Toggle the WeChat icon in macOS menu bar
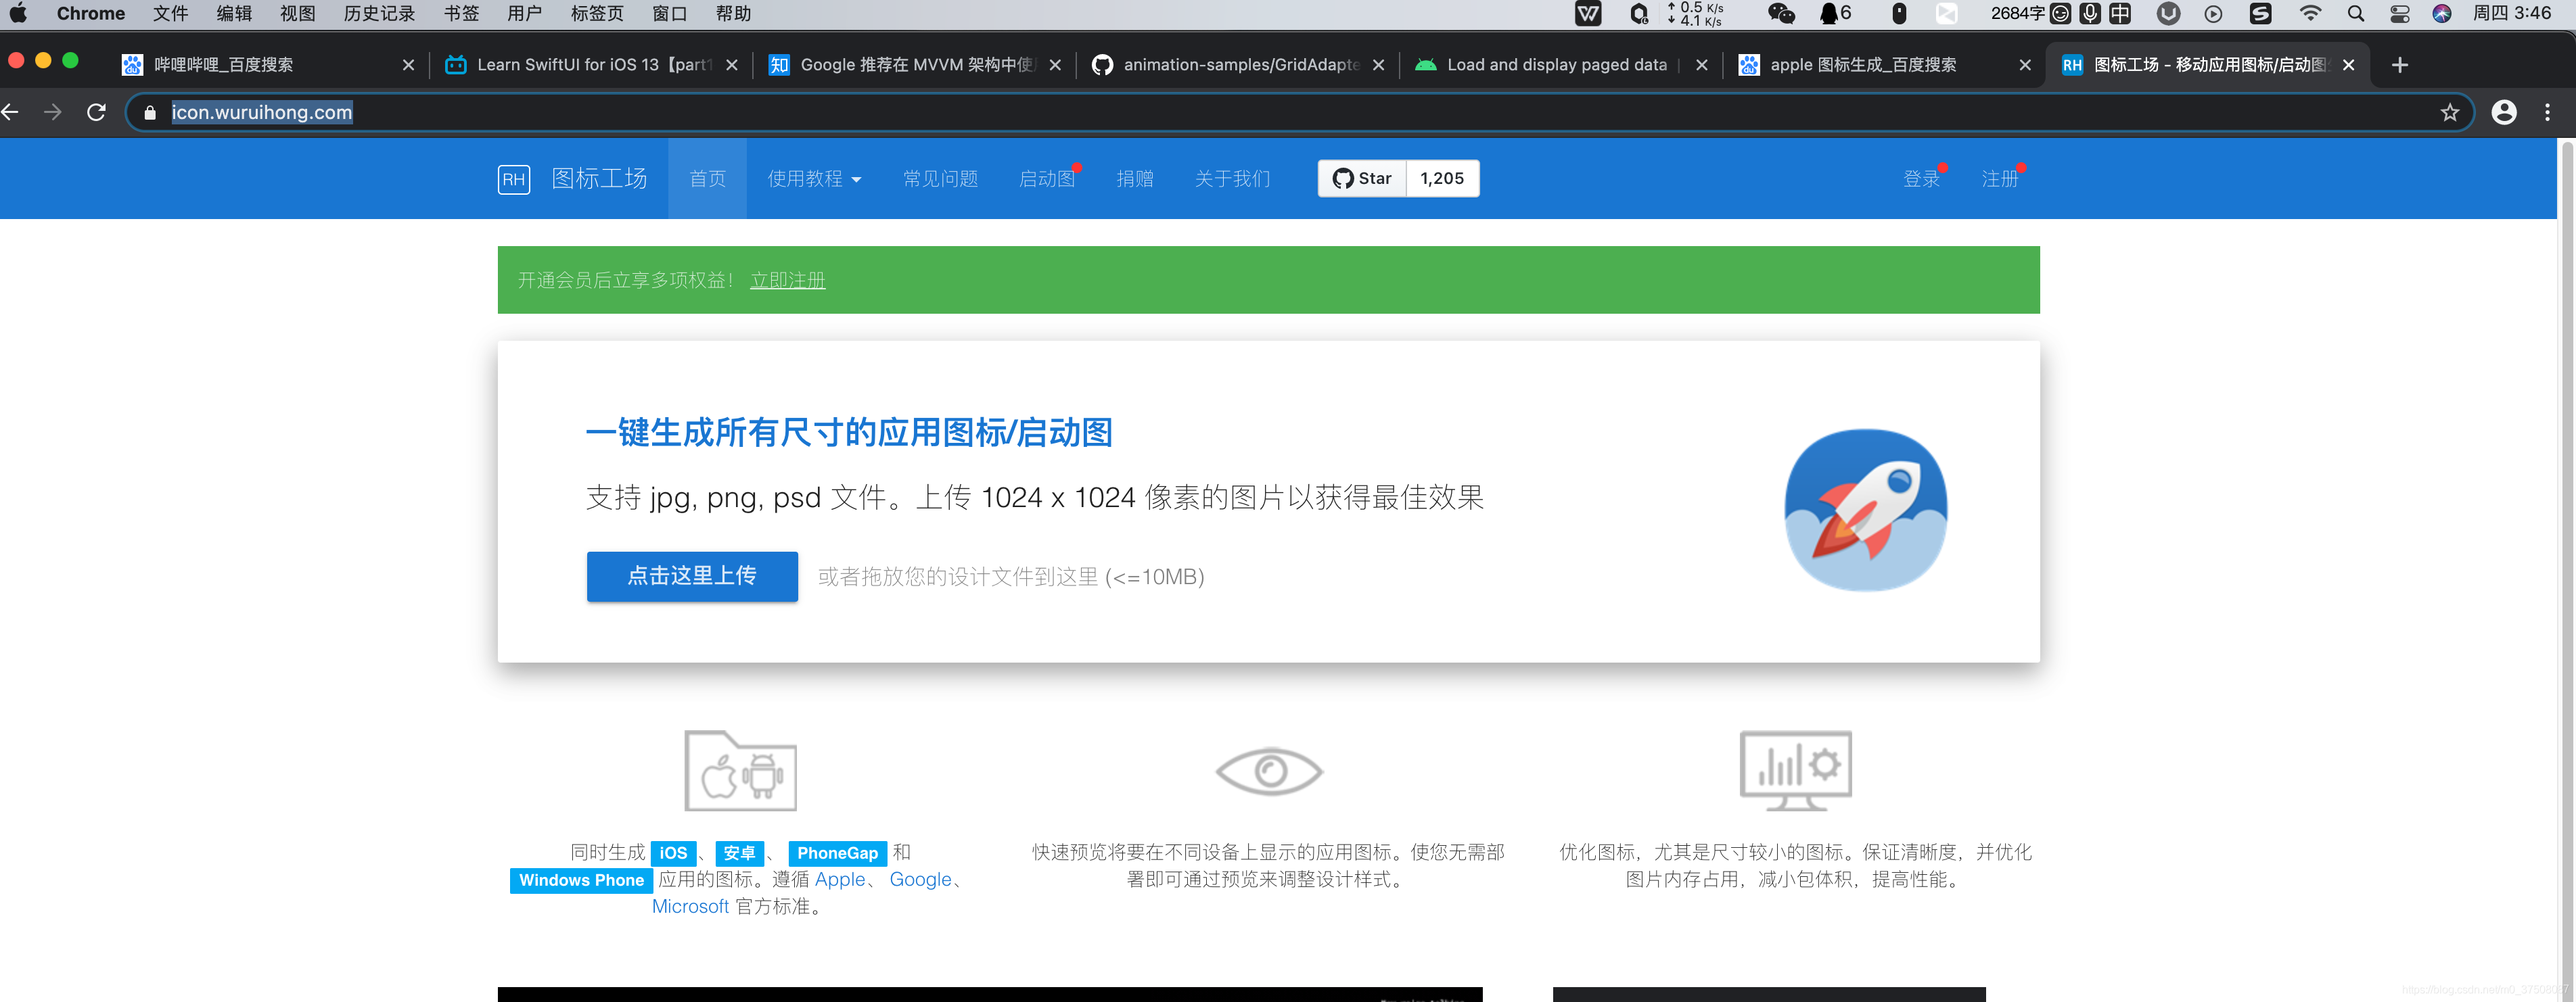 [x=1778, y=18]
